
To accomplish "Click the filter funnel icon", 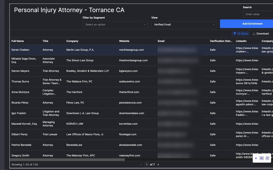I will (234, 34).
